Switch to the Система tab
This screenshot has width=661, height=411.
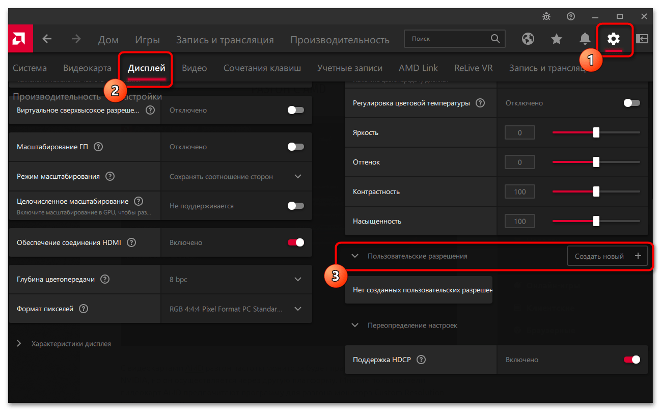point(30,68)
